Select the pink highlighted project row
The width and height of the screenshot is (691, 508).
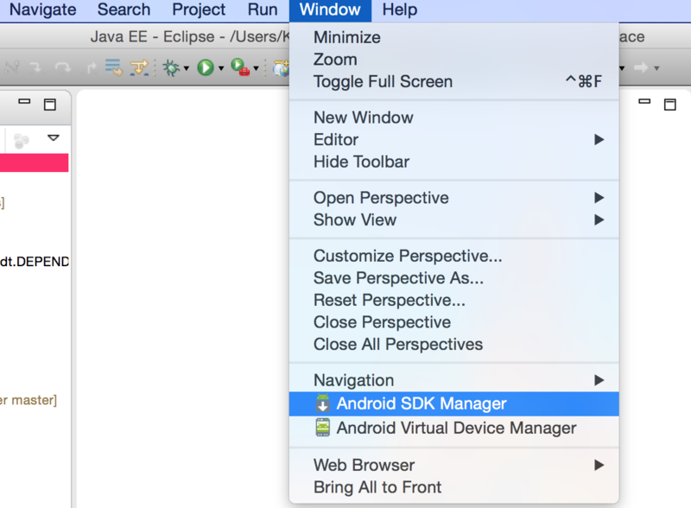point(34,162)
